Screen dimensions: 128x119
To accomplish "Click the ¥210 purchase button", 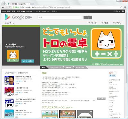I will click(x=28, y=61).
